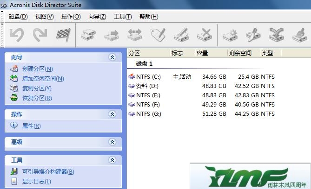Collapse the 向导 panel chevron

click(112, 57)
